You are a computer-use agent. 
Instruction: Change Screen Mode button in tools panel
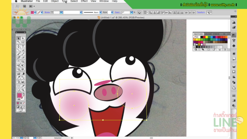[x=21, y=110]
